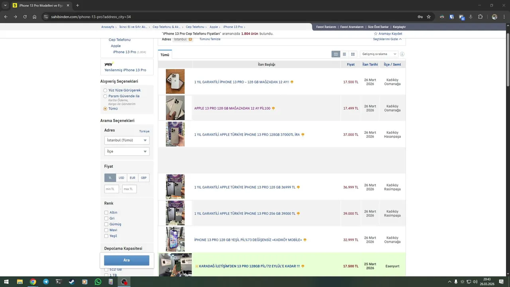
Task: Check the Altın color filter
Action: click(x=106, y=212)
